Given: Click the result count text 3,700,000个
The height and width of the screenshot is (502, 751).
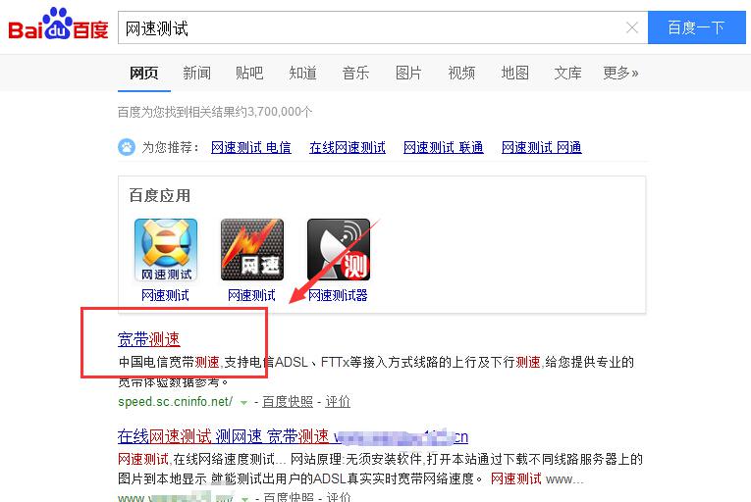Looking at the screenshot, I should (x=280, y=112).
